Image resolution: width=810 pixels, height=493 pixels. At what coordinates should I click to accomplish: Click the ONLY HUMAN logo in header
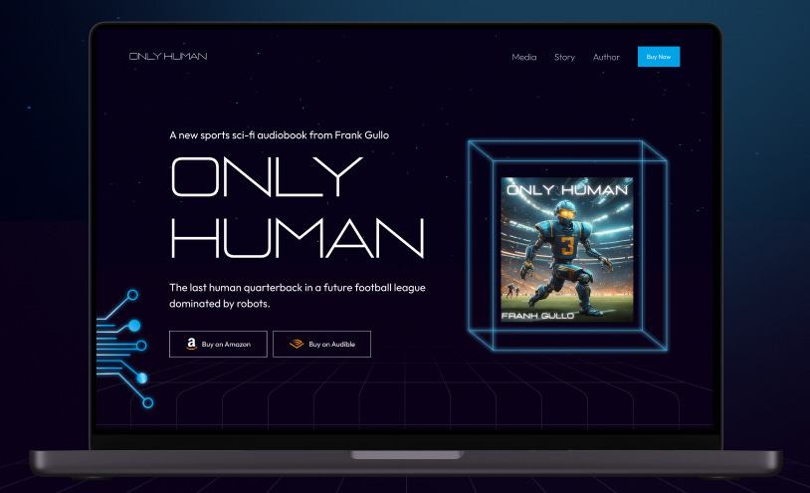click(x=168, y=57)
